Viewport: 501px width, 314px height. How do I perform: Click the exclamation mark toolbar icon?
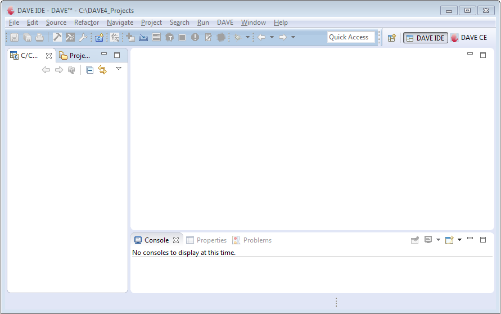click(195, 37)
